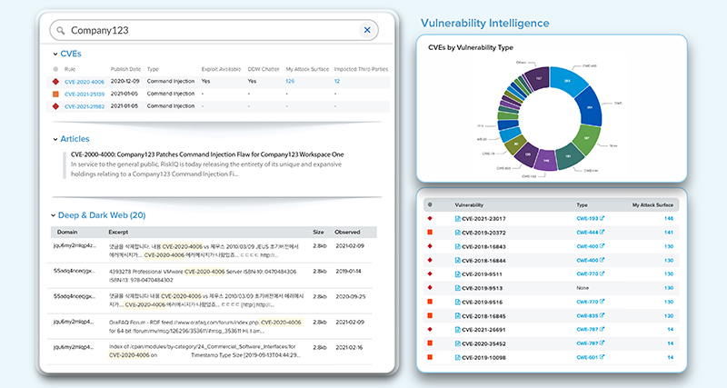Open the CWE-787 link in the CVE-2021-26691 row
The width and height of the screenshot is (727, 388).
tap(587, 330)
